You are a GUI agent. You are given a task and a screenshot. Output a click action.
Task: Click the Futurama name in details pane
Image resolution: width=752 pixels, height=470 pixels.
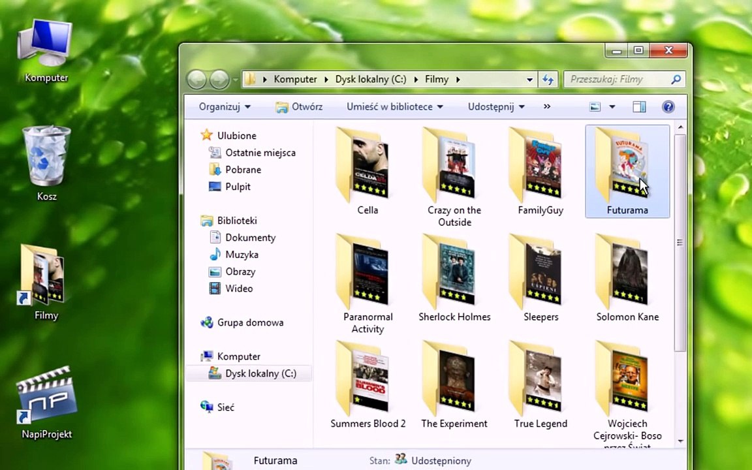click(275, 460)
